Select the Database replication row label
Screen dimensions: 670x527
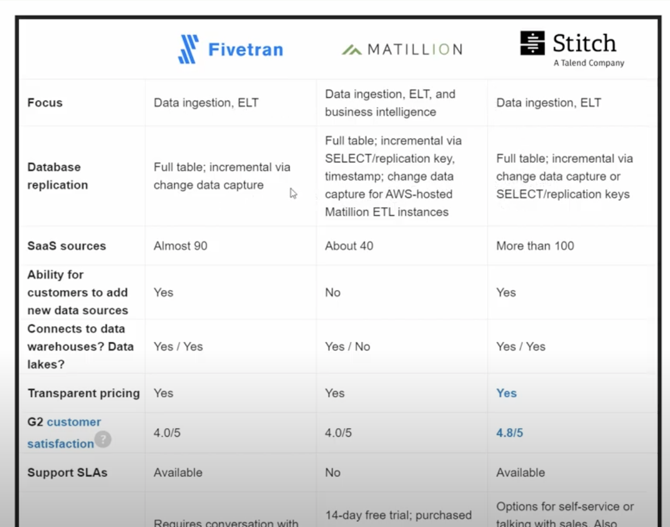(57, 176)
